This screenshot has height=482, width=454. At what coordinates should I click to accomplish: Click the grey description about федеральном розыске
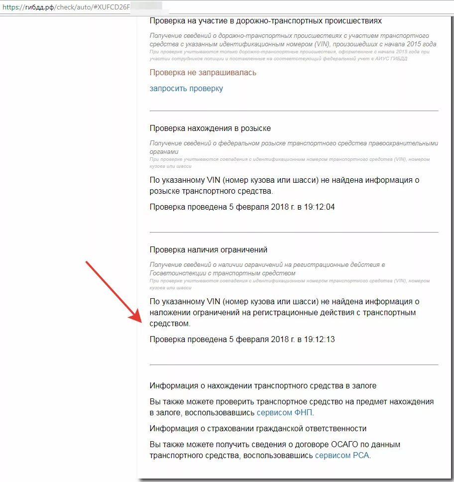click(x=294, y=147)
